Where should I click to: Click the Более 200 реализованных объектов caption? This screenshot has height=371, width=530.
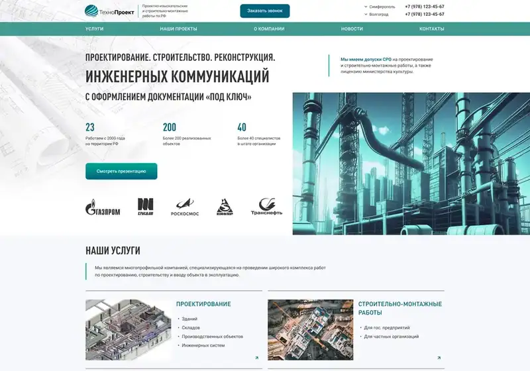[187, 141]
